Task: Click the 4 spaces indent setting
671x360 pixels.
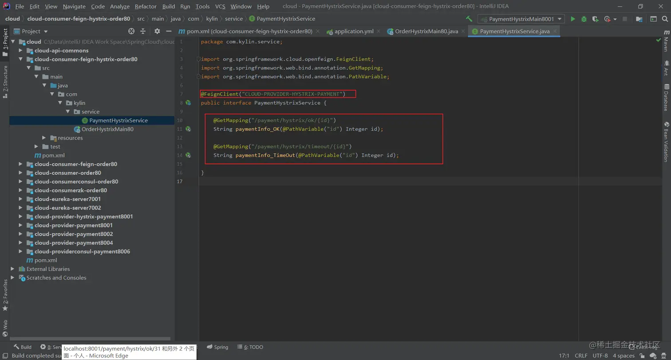Action: click(624, 356)
